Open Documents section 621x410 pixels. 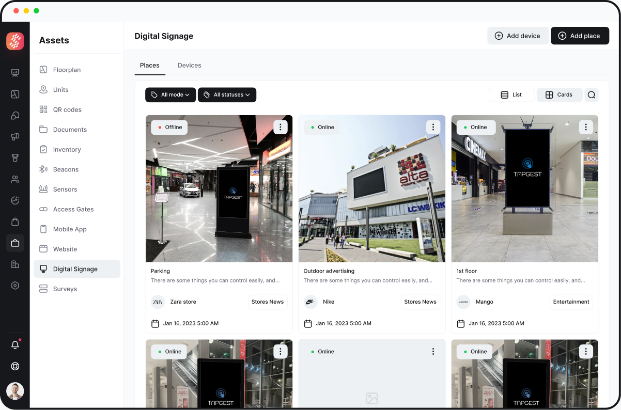tap(77, 130)
